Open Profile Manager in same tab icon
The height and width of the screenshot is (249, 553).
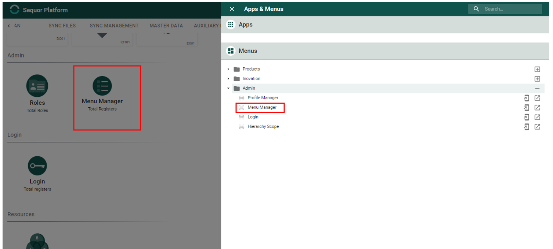pos(526,98)
